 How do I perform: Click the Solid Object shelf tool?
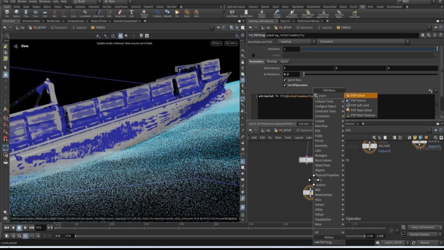click(x=232, y=13)
